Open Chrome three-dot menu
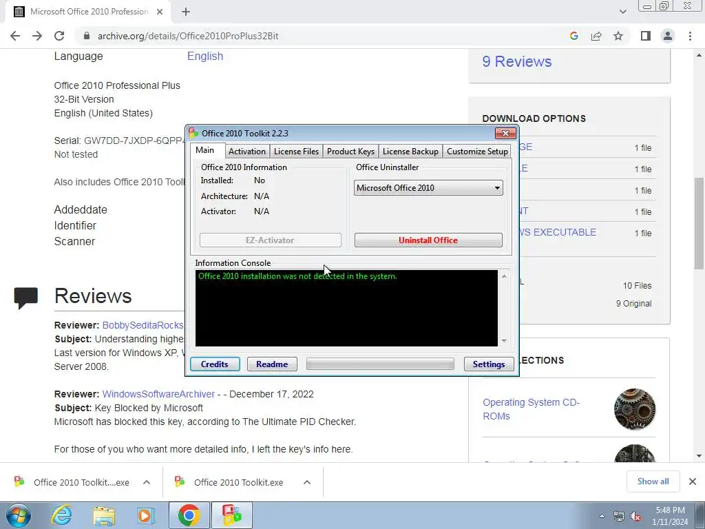Screen dimensions: 705x529 pyautogui.click(x=690, y=36)
